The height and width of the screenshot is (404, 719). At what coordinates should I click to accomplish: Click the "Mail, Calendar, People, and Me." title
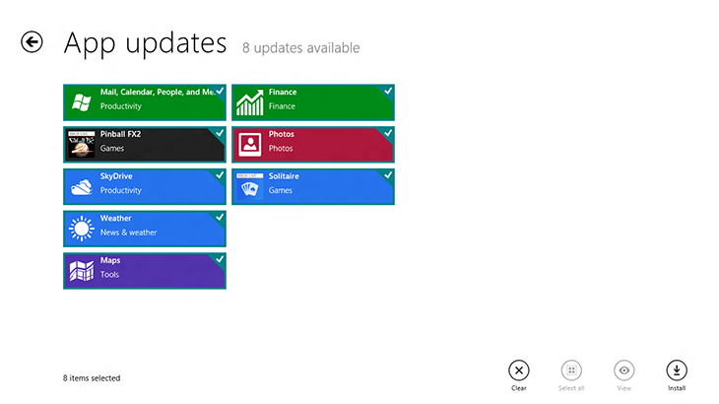pos(158,92)
